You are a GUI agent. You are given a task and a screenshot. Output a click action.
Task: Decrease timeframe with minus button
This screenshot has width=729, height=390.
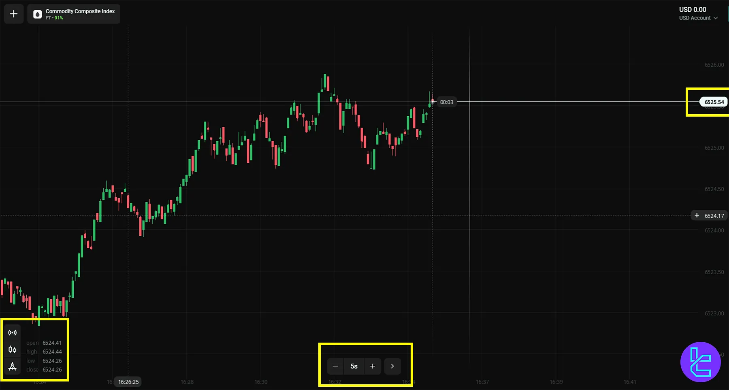(335, 366)
